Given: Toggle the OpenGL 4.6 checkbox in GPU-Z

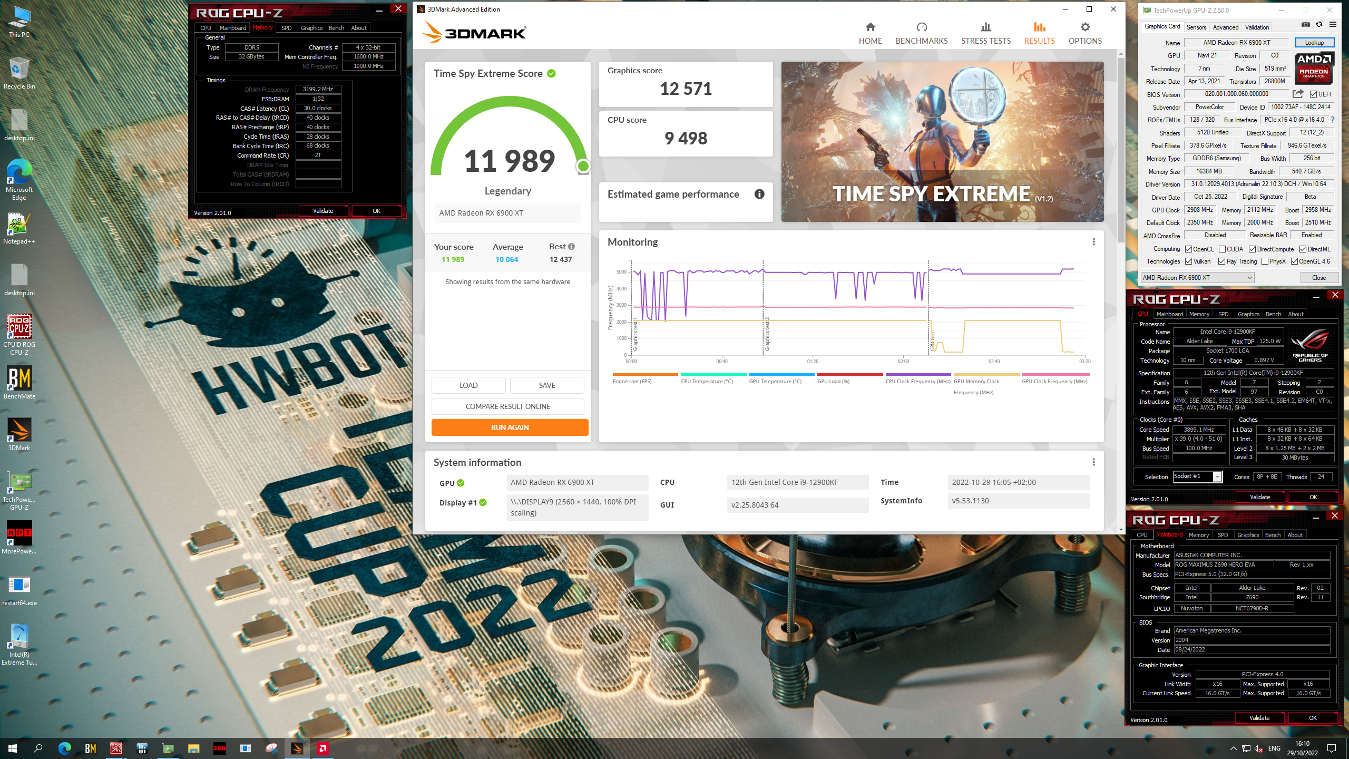Looking at the screenshot, I should (x=1294, y=261).
